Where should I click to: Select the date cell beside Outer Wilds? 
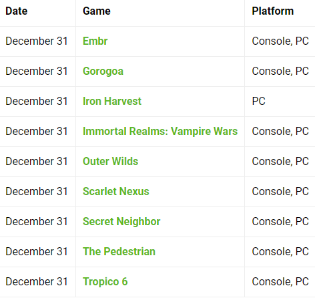tap(37, 162)
